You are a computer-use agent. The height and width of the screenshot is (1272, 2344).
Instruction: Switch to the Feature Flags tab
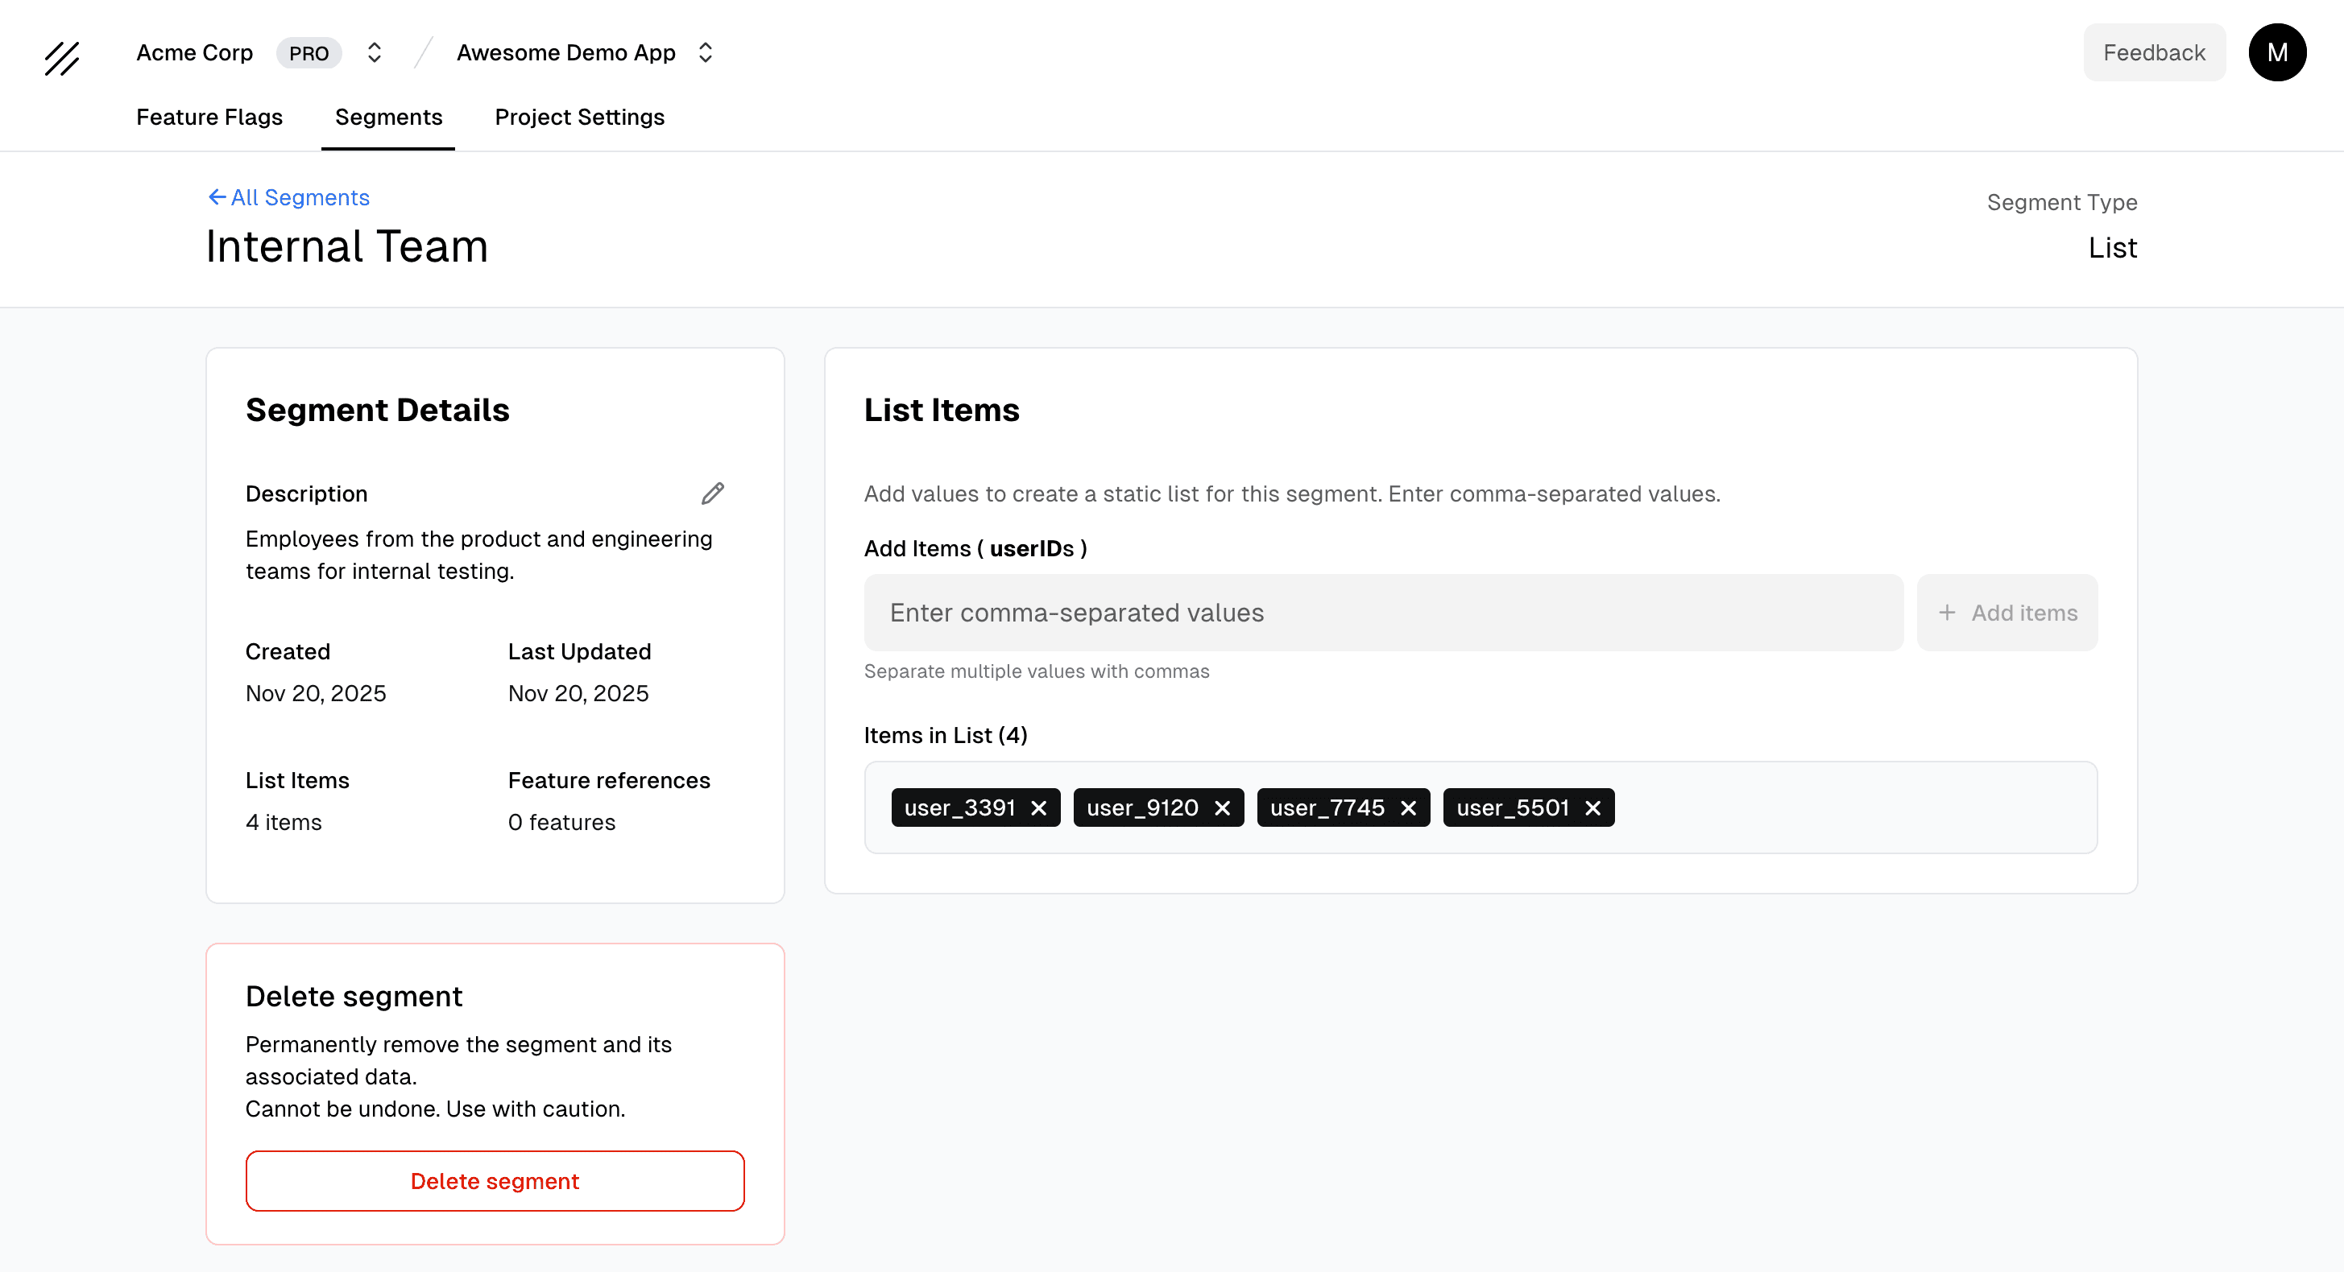pyautogui.click(x=209, y=118)
